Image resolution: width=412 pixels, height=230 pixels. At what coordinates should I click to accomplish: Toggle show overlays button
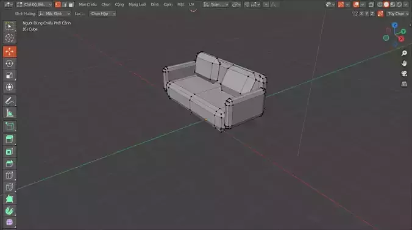(357, 4)
